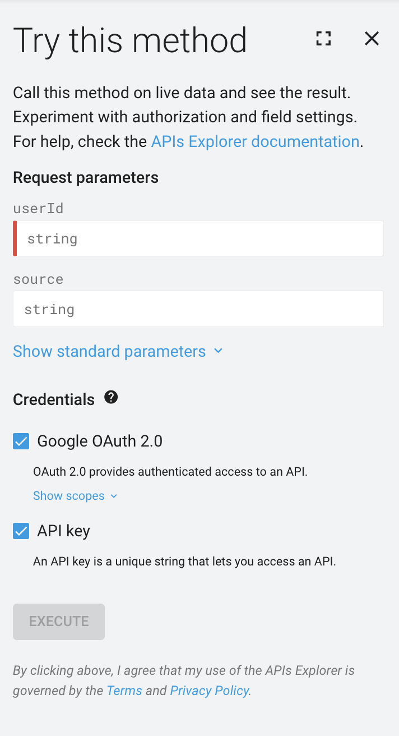Click the chevron next to Show scopes
The height and width of the screenshot is (736, 399).
click(x=114, y=496)
